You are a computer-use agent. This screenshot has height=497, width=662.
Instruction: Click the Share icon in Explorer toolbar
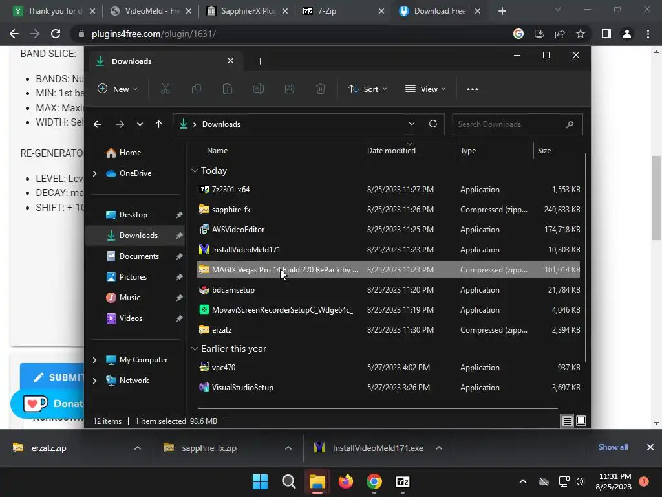pyautogui.click(x=290, y=89)
